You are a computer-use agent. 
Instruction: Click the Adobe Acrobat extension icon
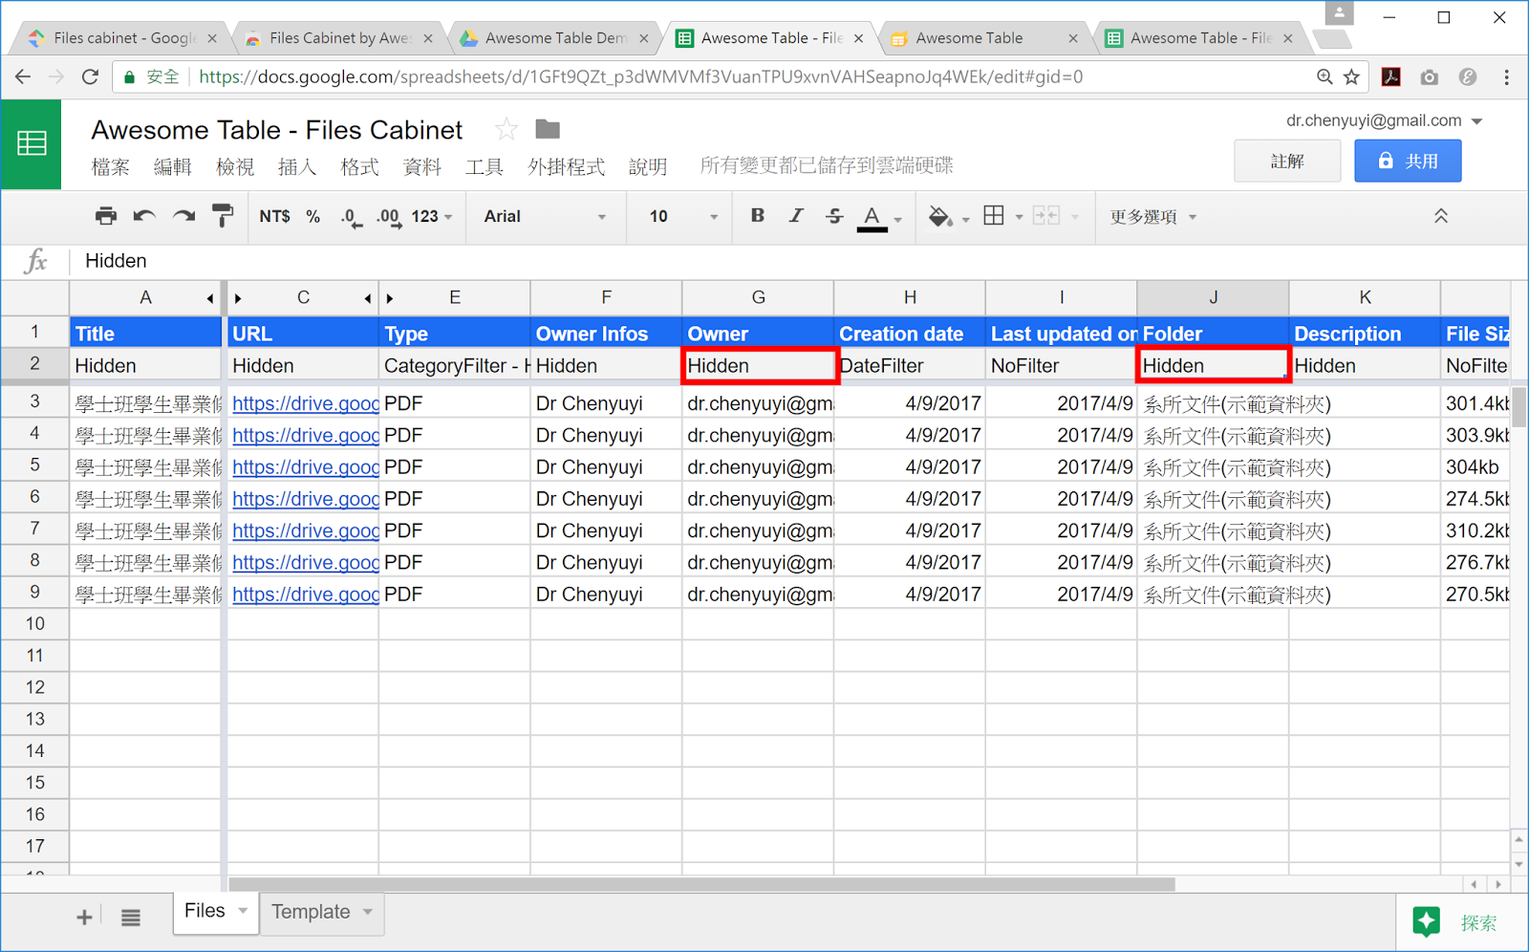pos(1391,77)
